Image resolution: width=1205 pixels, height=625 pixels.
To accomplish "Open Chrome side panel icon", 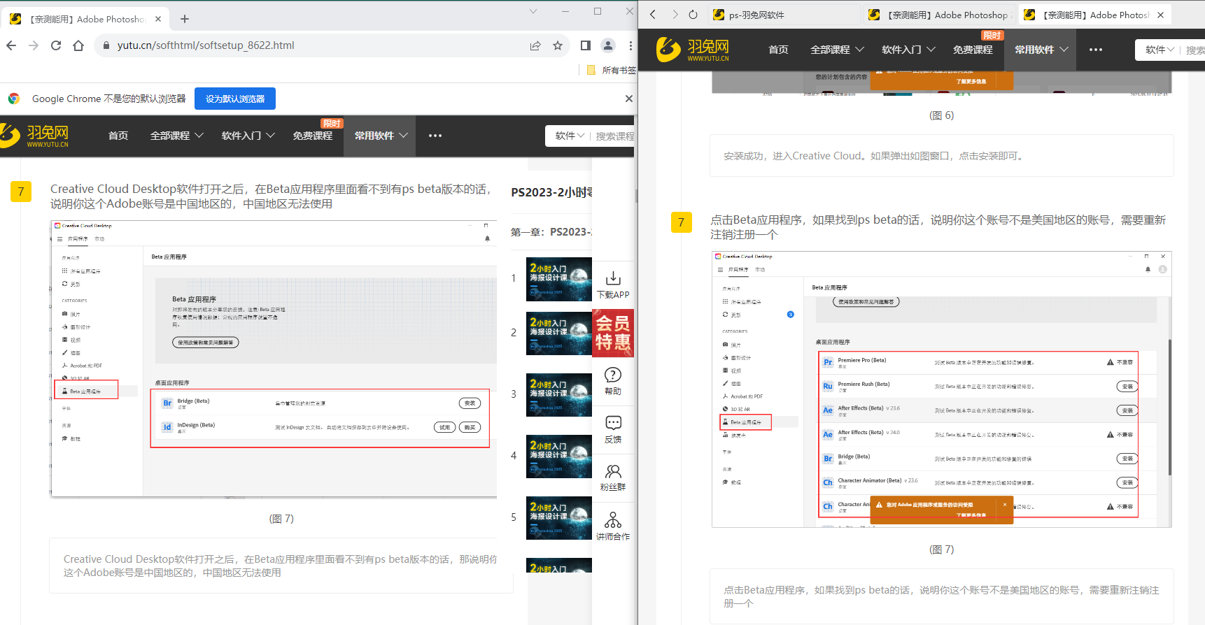I will [586, 45].
